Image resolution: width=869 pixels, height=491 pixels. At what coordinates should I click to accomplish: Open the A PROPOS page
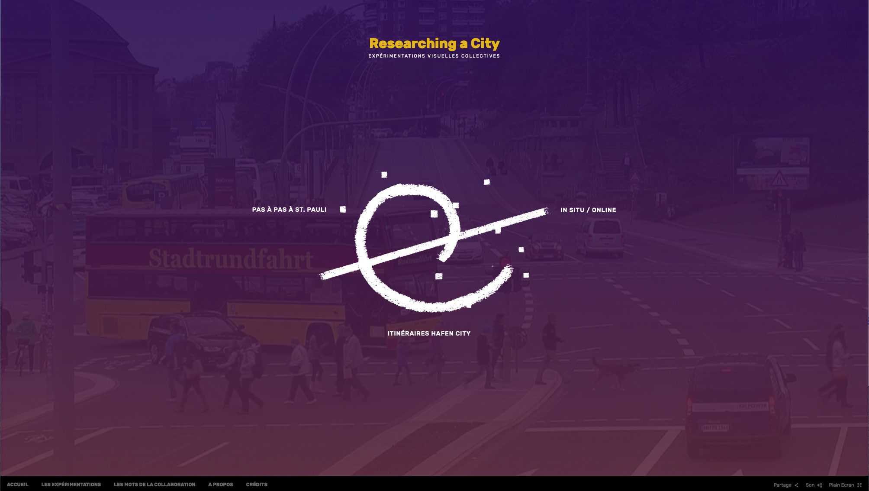pos(220,485)
